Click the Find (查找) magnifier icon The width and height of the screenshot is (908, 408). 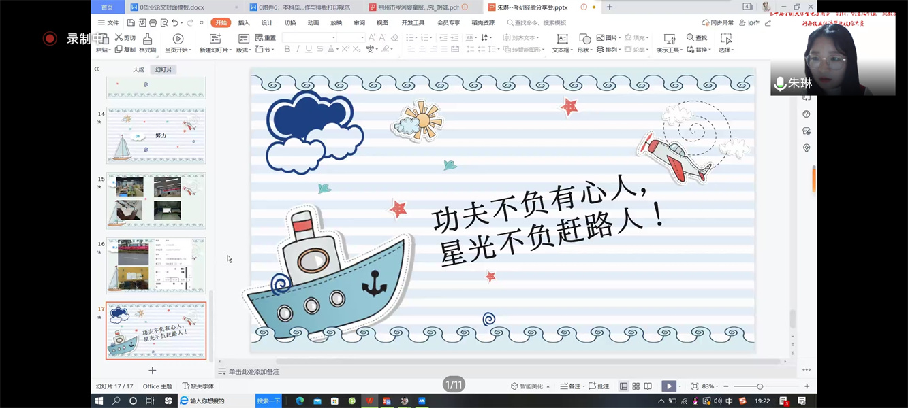click(691, 38)
